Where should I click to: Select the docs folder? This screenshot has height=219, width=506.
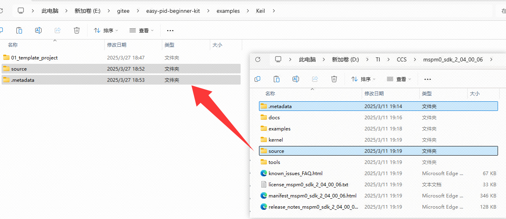[x=379, y=118]
